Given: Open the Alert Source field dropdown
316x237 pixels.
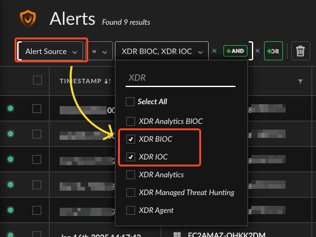Looking at the screenshot, I should point(51,51).
